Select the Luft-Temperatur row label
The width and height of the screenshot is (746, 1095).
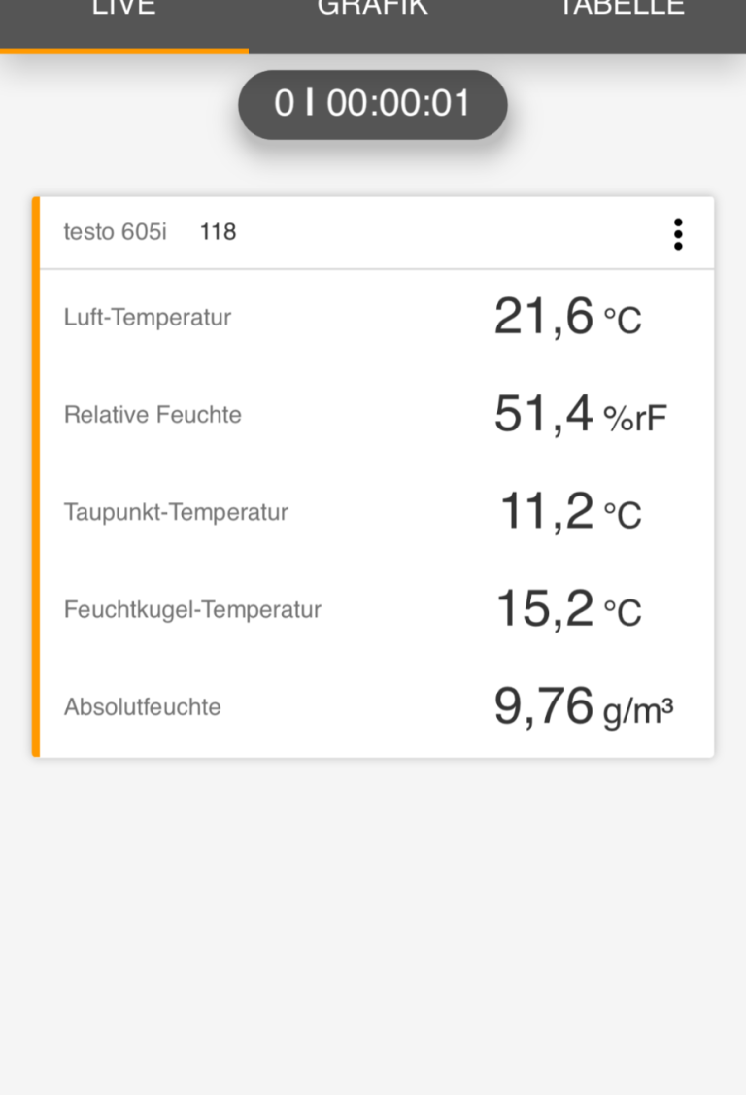148,317
